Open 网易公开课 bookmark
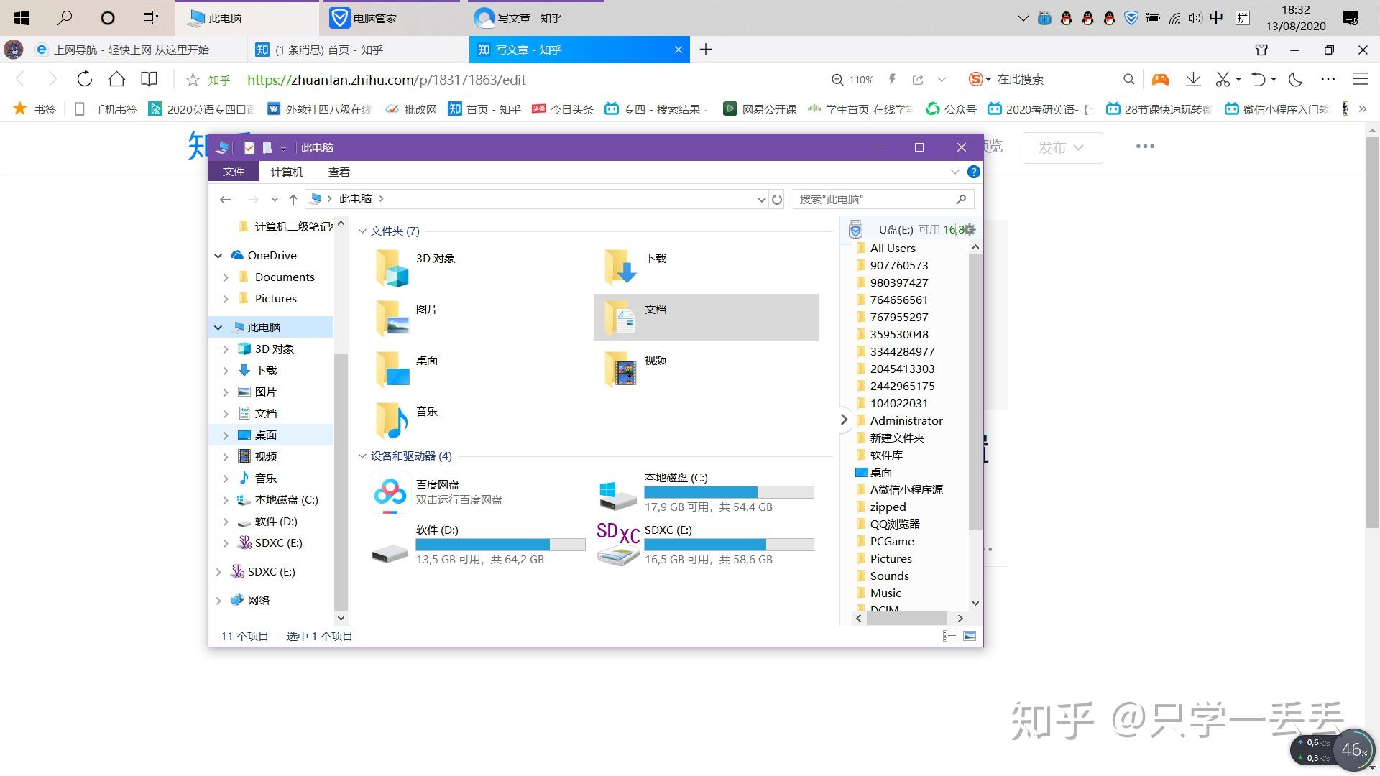This screenshot has height=776, width=1380. pos(760,109)
